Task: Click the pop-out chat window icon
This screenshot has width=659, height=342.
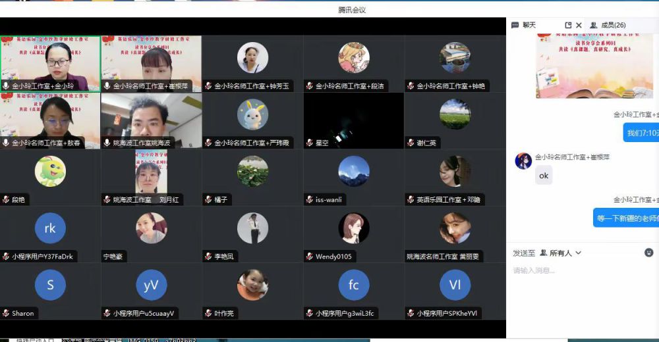Action: tap(568, 25)
